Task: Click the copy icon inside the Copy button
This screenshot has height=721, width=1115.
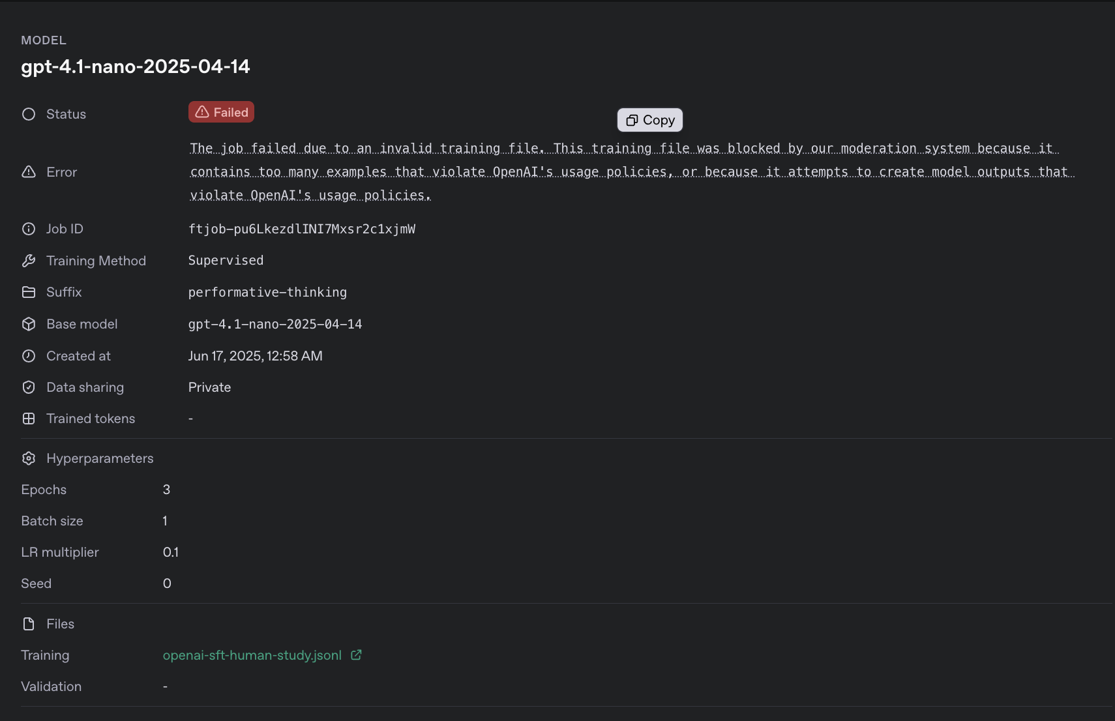Action: 632,121
